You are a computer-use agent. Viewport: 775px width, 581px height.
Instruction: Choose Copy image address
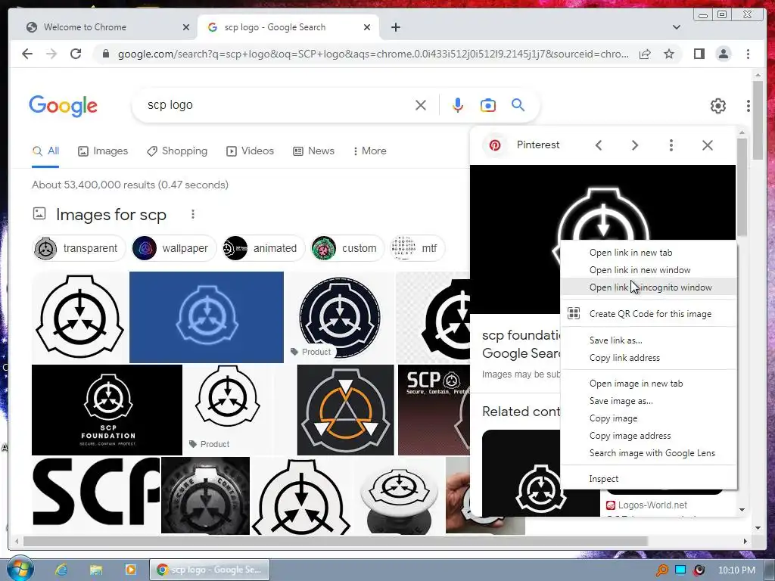point(649,435)
